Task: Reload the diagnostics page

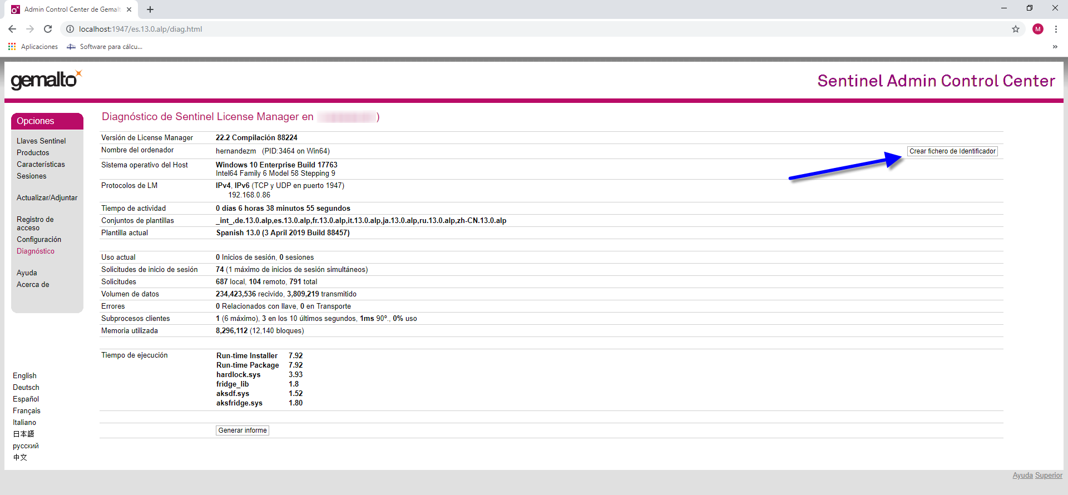Action: [48, 29]
